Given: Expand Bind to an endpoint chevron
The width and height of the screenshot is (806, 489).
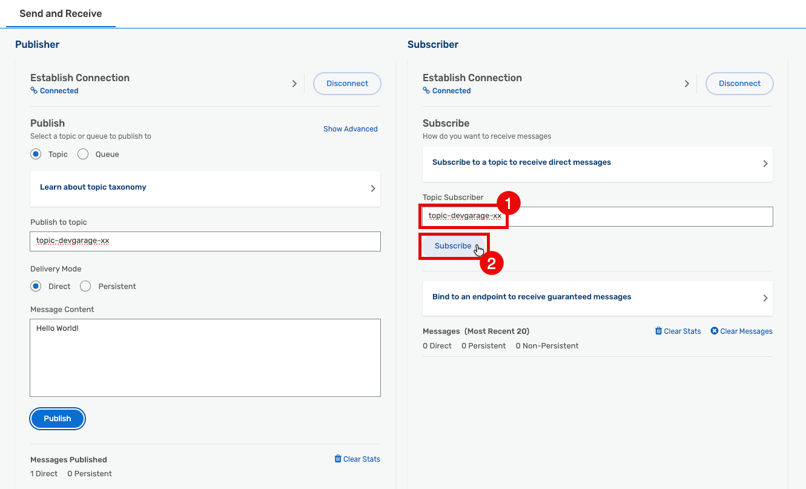Looking at the screenshot, I should [765, 298].
